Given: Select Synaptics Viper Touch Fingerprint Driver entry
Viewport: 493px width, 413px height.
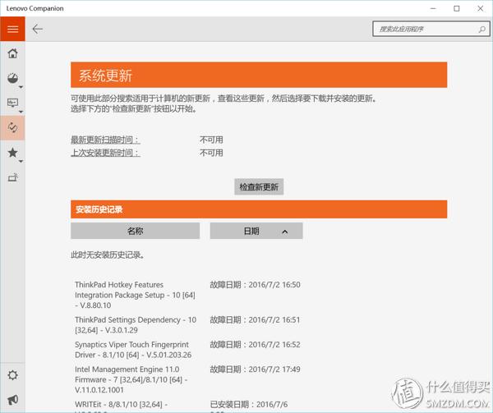Looking at the screenshot, I should pos(133,350).
